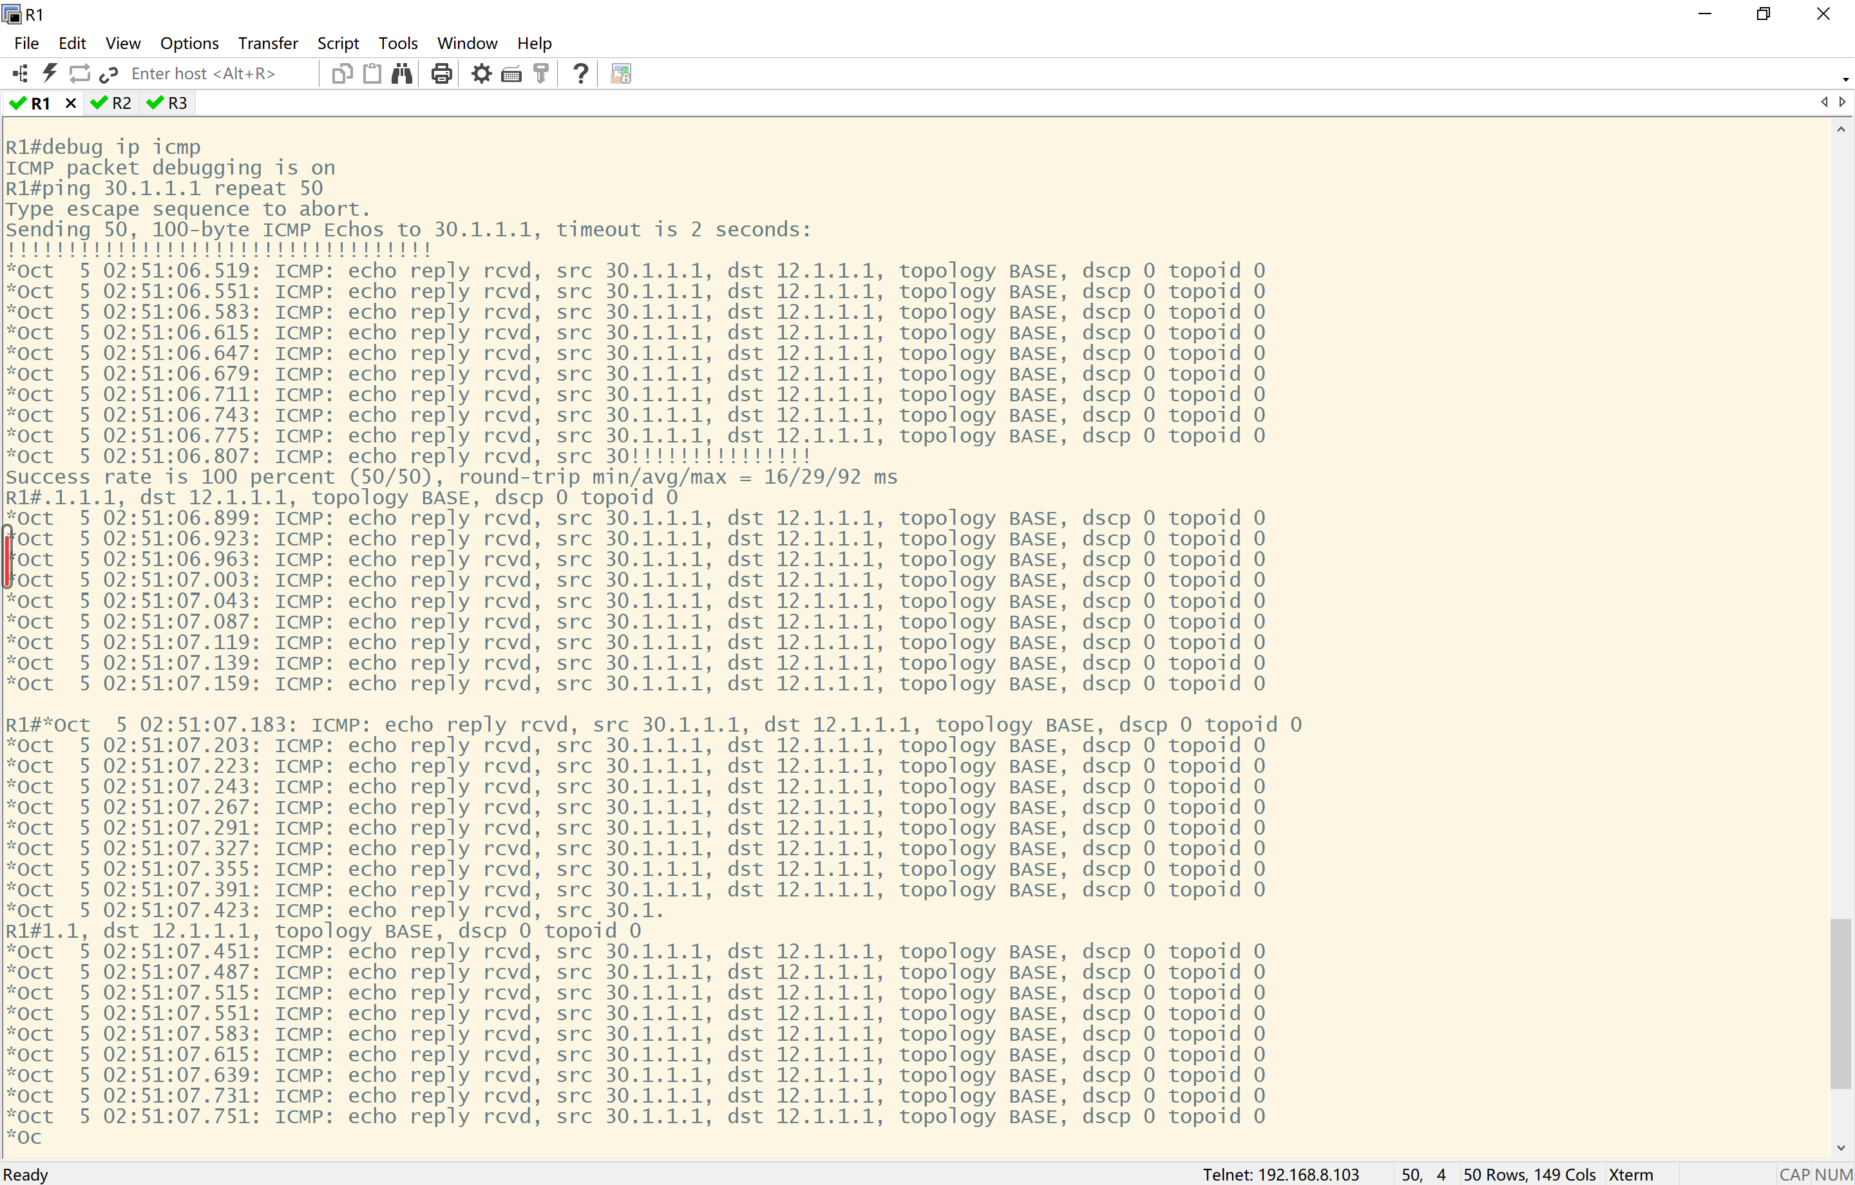Viewport: 1855px width, 1185px height.
Task: Click the Help question mark icon
Action: point(581,73)
